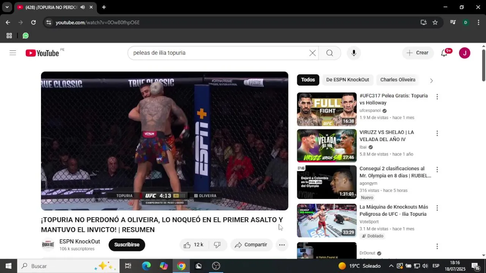Viewport: 486px width, 273px height.
Task: Run search with the magnifier button
Action: pyautogui.click(x=330, y=53)
